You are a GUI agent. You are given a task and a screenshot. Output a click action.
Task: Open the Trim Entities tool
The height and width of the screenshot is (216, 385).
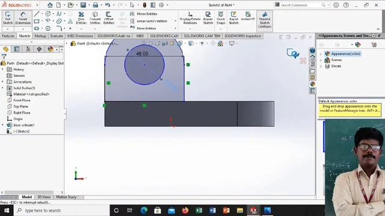(81, 18)
